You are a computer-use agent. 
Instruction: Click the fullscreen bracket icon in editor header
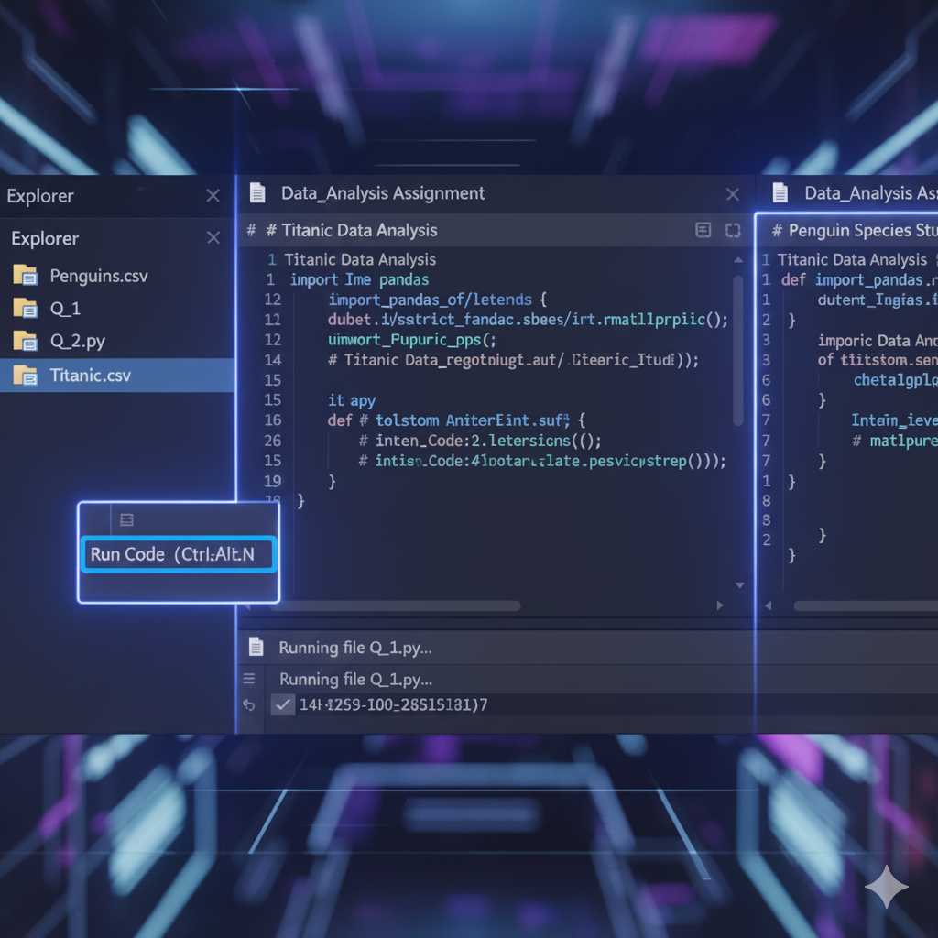(732, 231)
